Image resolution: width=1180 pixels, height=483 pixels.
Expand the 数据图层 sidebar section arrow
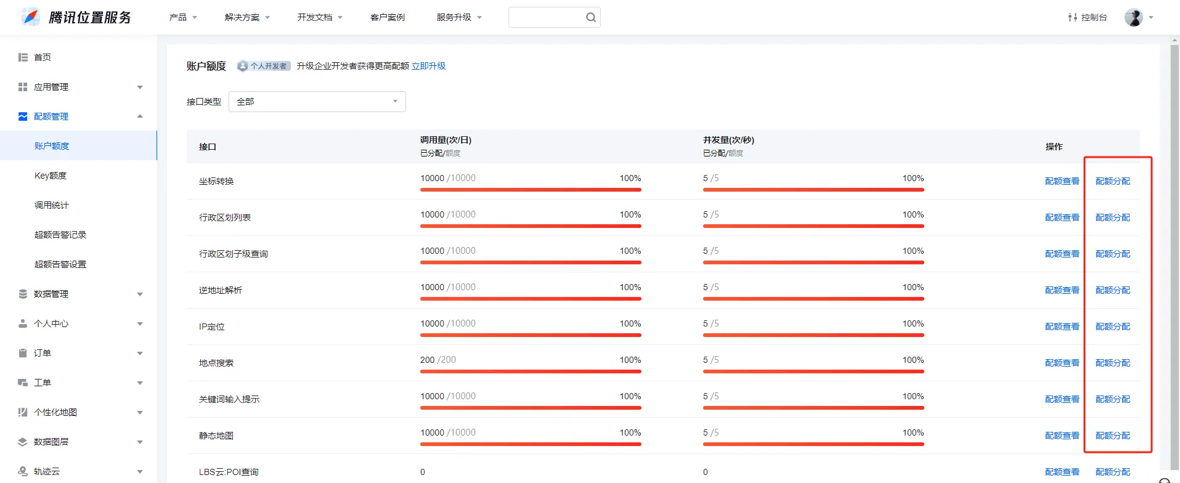pos(140,442)
